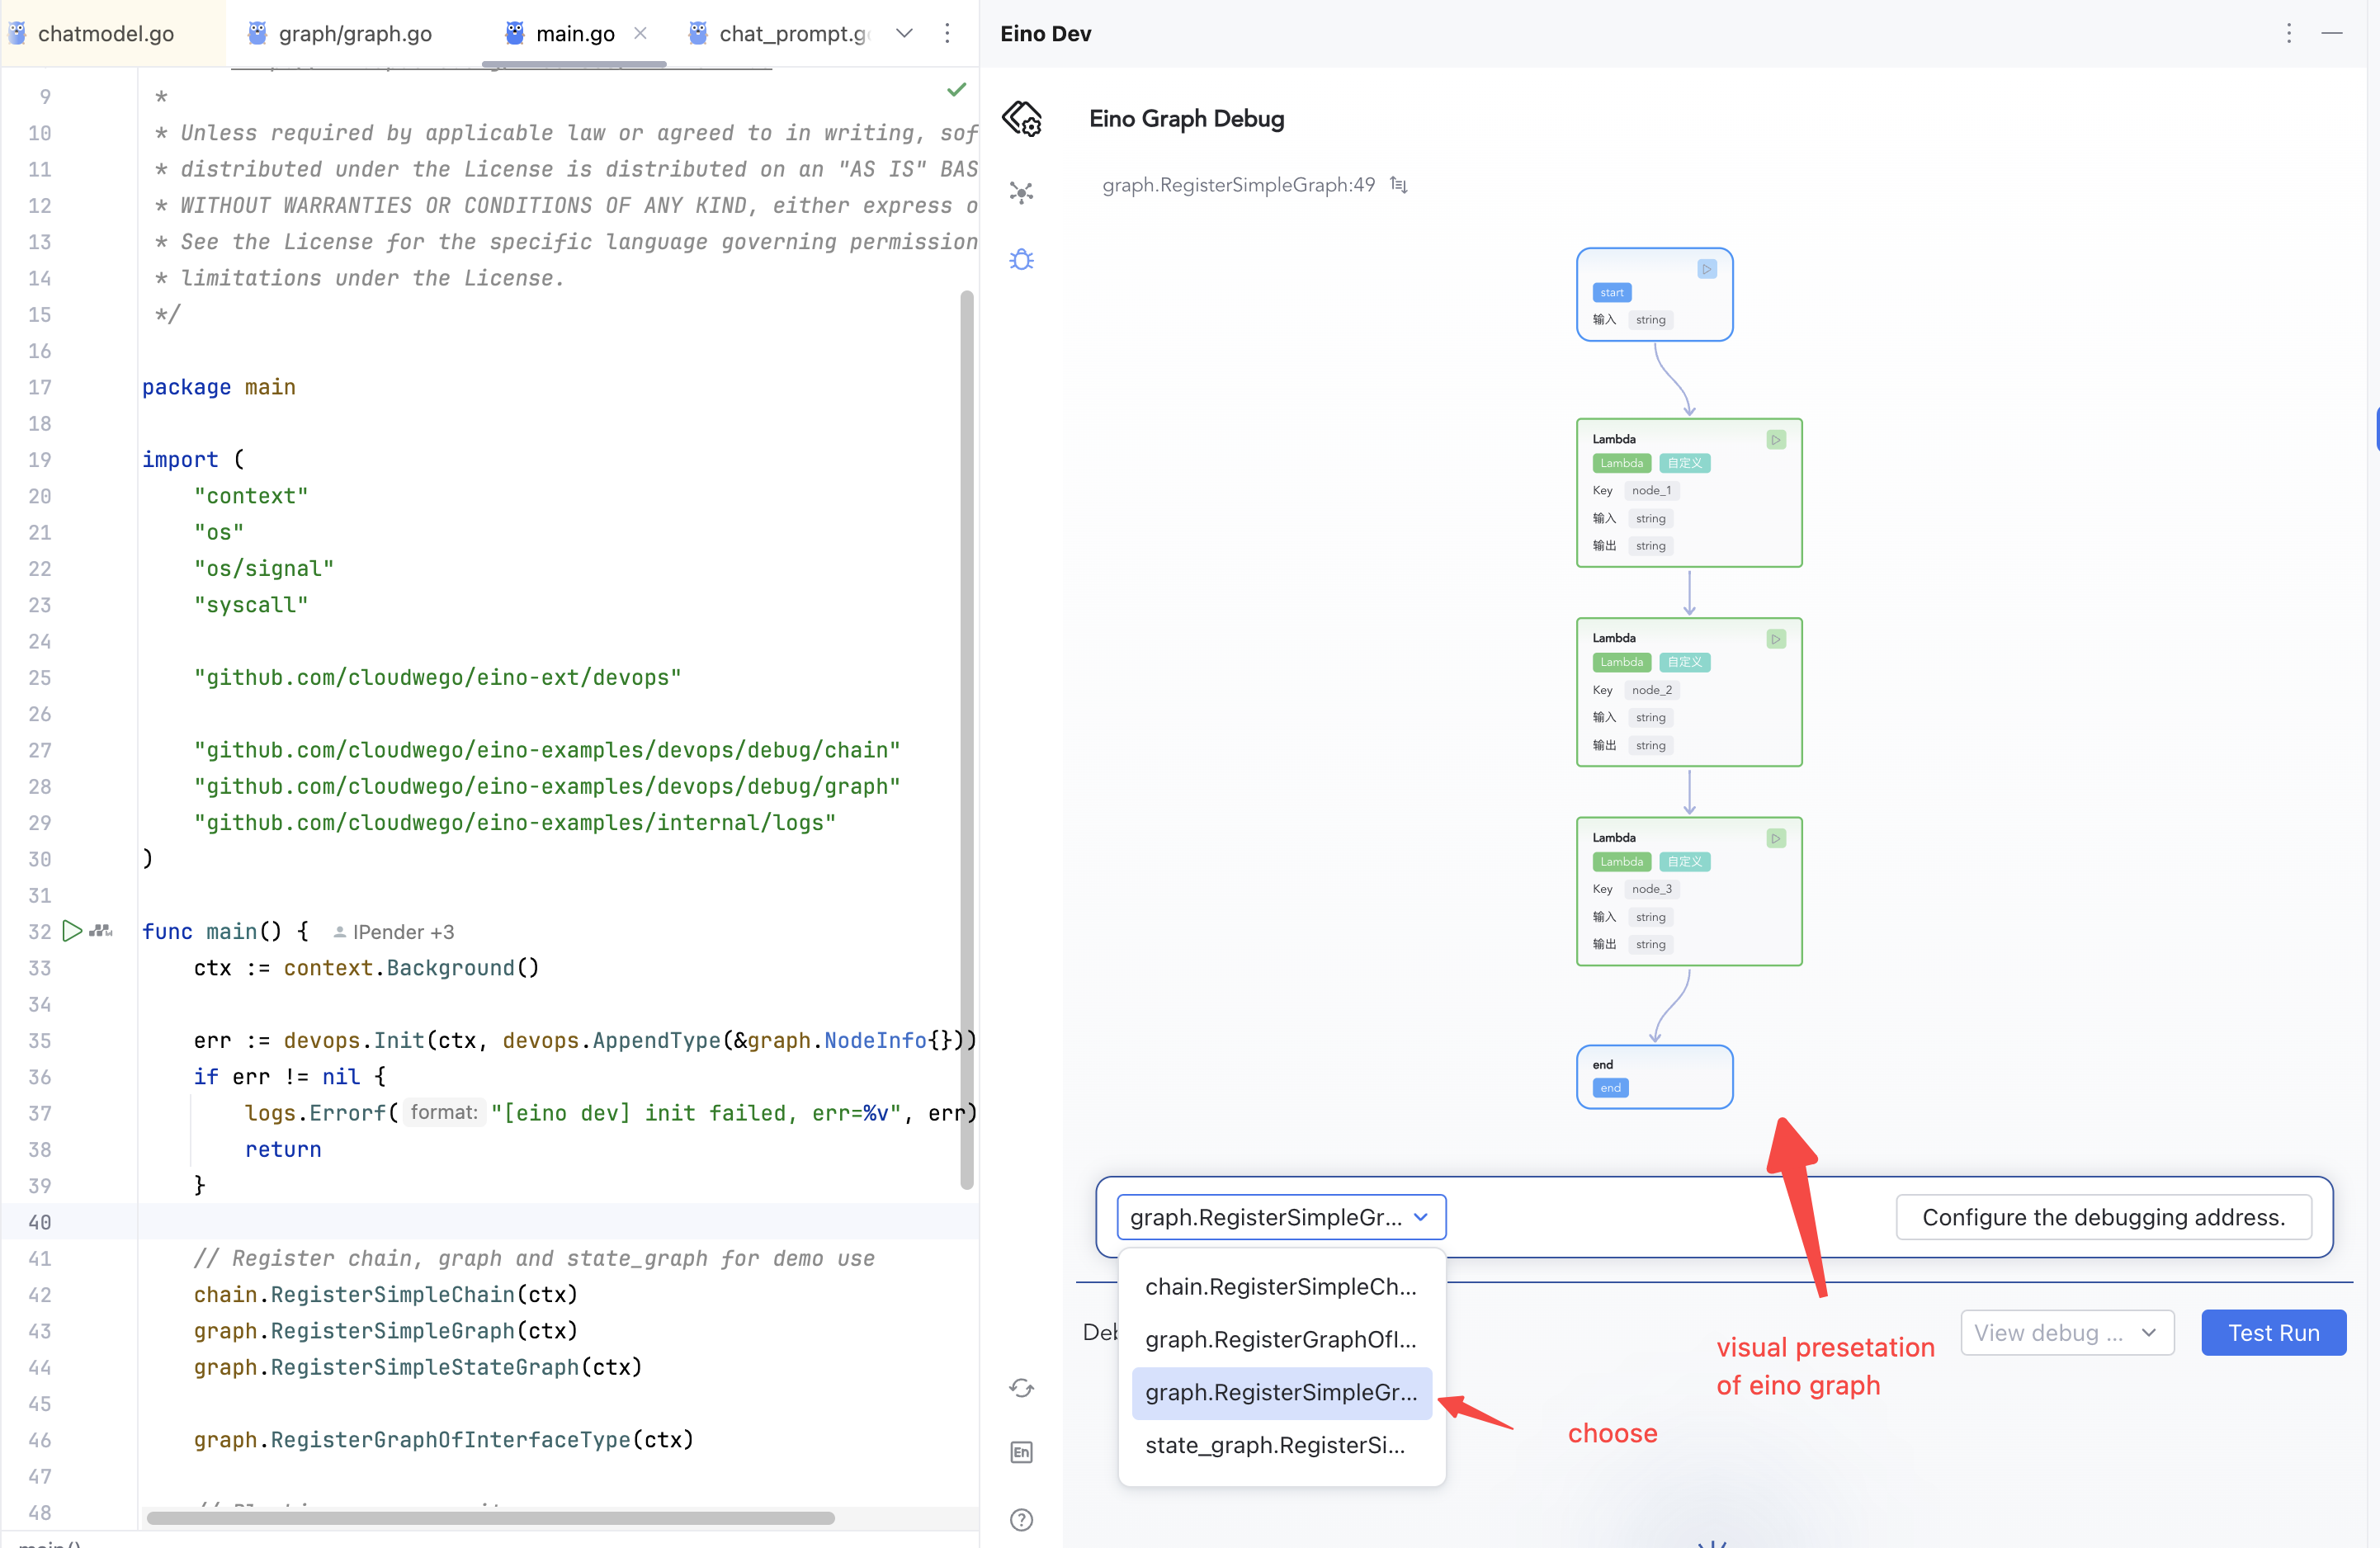Click the run gutter arrow beside func main
2380x1548 pixels.
click(72, 931)
